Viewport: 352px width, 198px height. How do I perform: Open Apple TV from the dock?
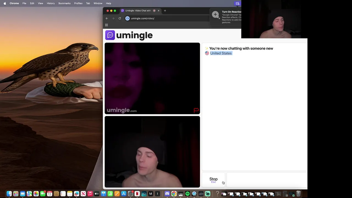coord(97,194)
